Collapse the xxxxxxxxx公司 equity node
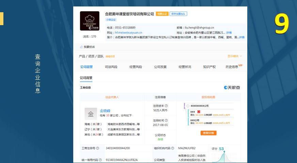The image size is (297, 163). tap(188, 106)
